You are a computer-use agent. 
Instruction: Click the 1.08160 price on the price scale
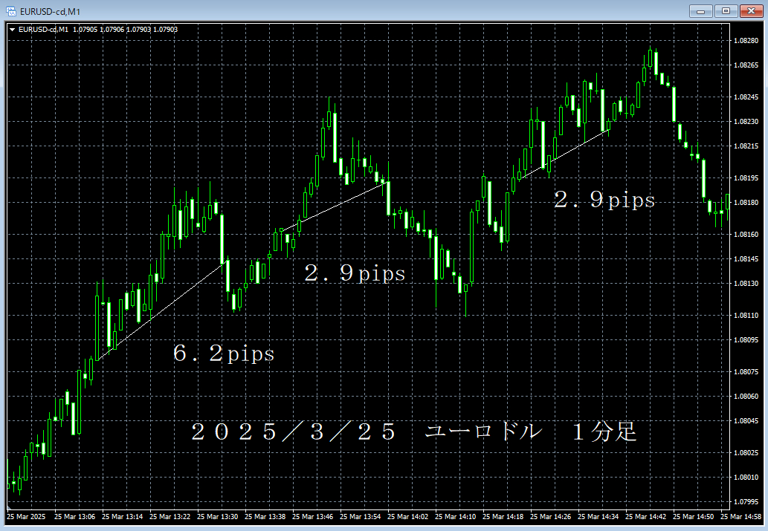pos(745,235)
